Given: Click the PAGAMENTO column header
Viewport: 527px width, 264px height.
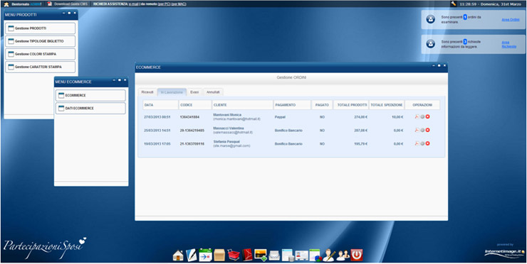Looking at the screenshot, I should [x=293, y=105].
